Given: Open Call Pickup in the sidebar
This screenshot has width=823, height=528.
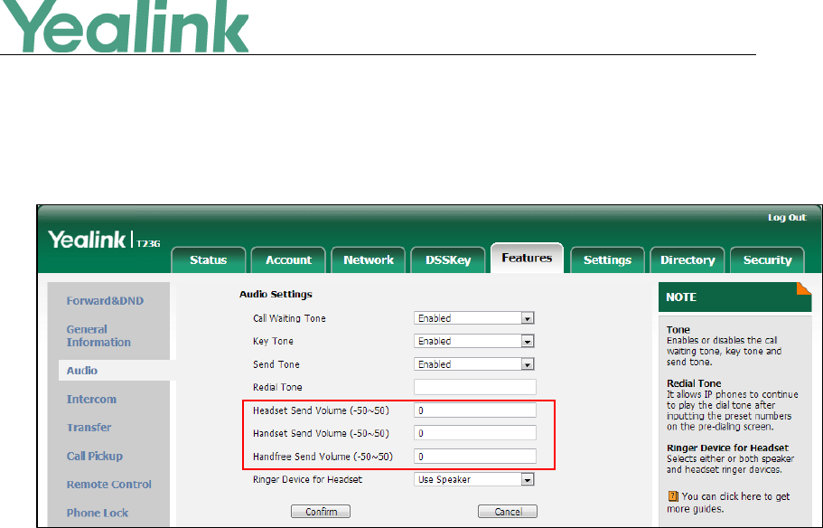Looking at the screenshot, I should coord(95,456).
